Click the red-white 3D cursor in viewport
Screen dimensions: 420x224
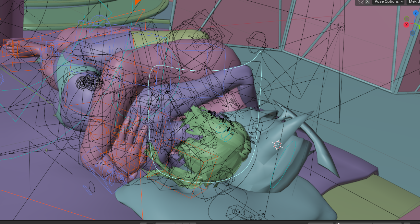coord(278,145)
